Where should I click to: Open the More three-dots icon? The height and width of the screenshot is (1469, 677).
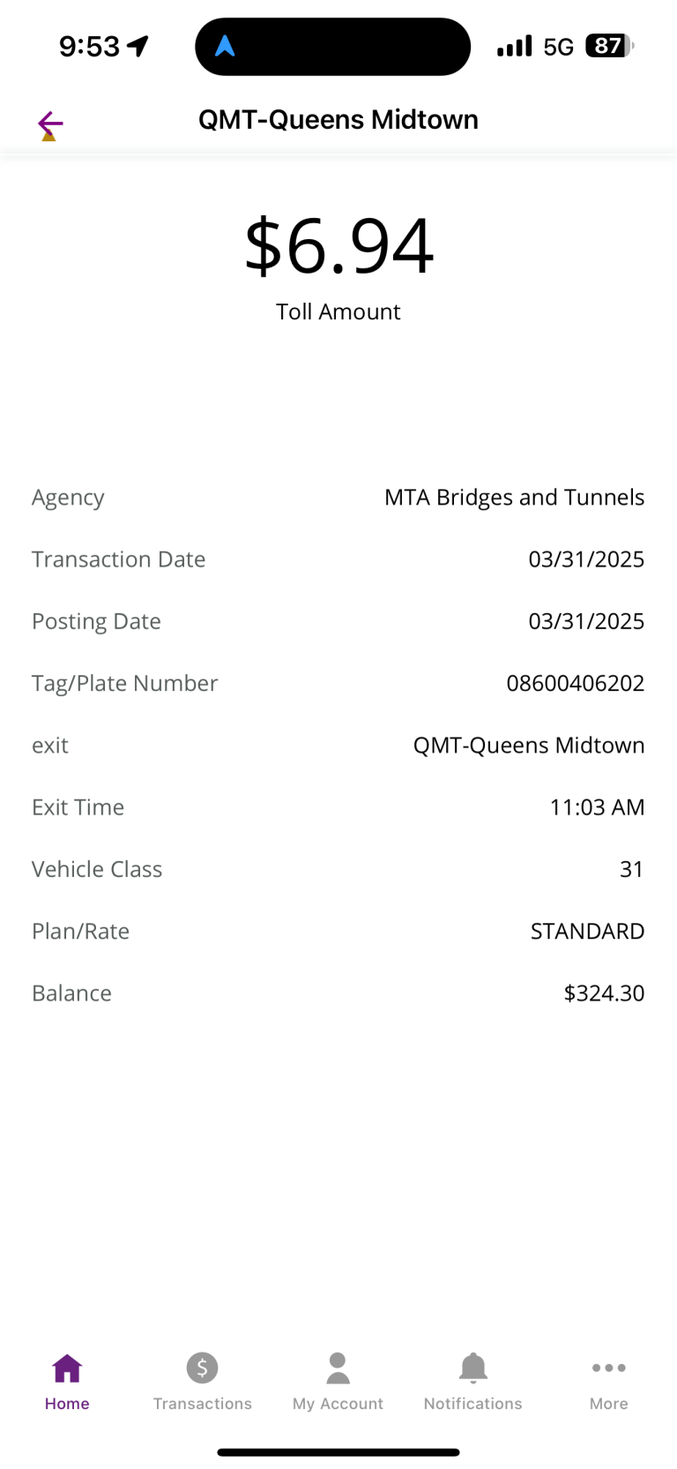[609, 1368]
